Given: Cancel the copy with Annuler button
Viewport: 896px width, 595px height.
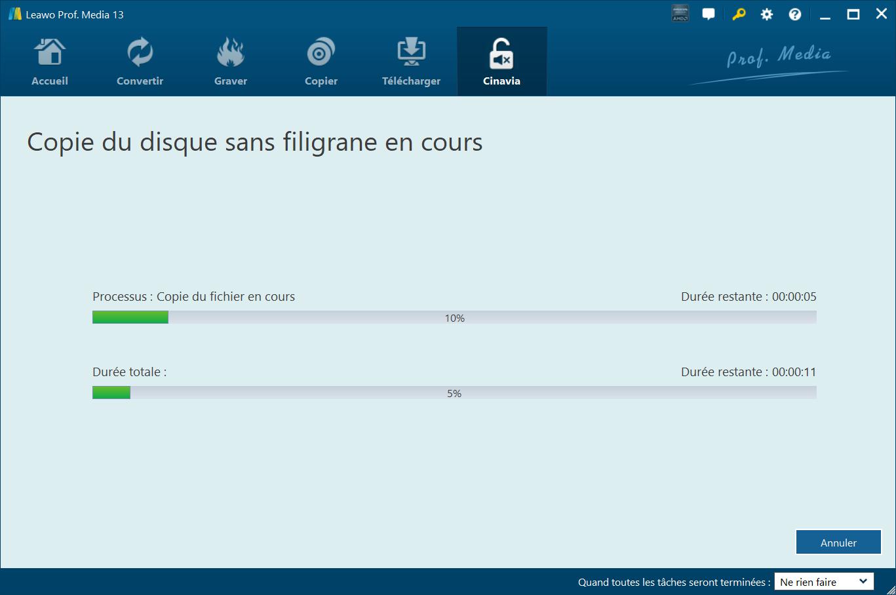Looking at the screenshot, I should click(838, 543).
